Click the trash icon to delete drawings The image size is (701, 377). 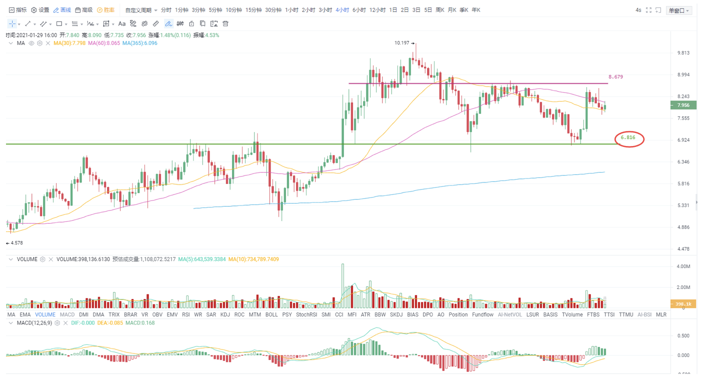pyautogui.click(x=225, y=23)
